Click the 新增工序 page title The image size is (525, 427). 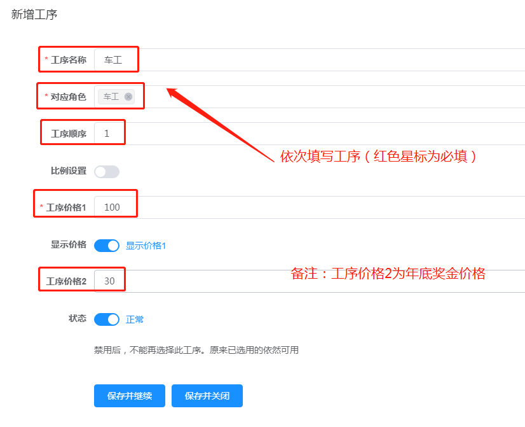tap(34, 14)
